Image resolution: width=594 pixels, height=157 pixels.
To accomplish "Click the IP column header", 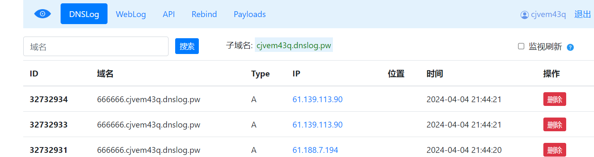I will 296,74.
